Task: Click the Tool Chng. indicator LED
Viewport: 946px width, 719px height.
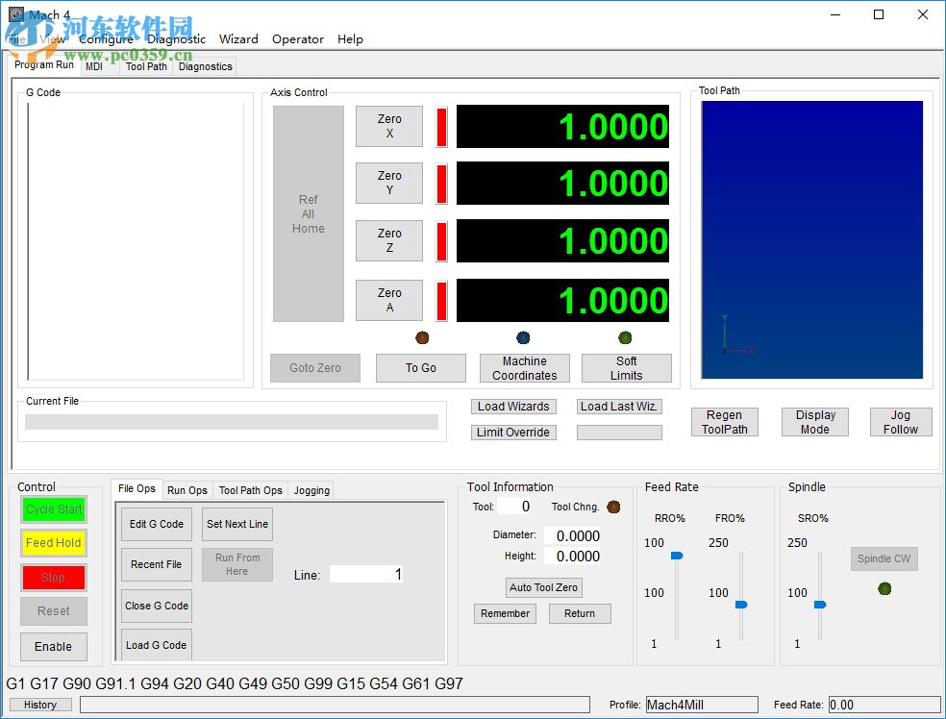Action: click(613, 507)
